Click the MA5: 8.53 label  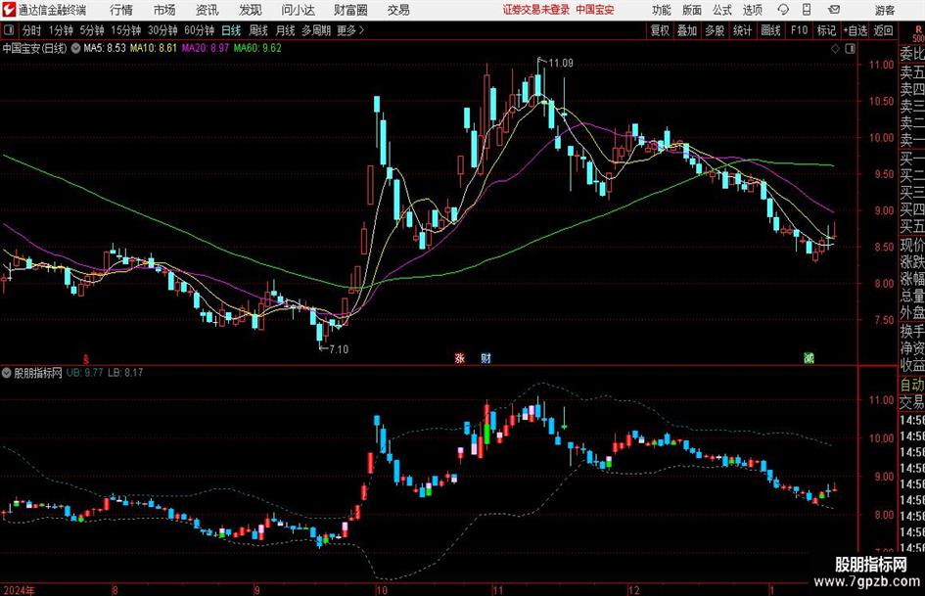(x=105, y=48)
